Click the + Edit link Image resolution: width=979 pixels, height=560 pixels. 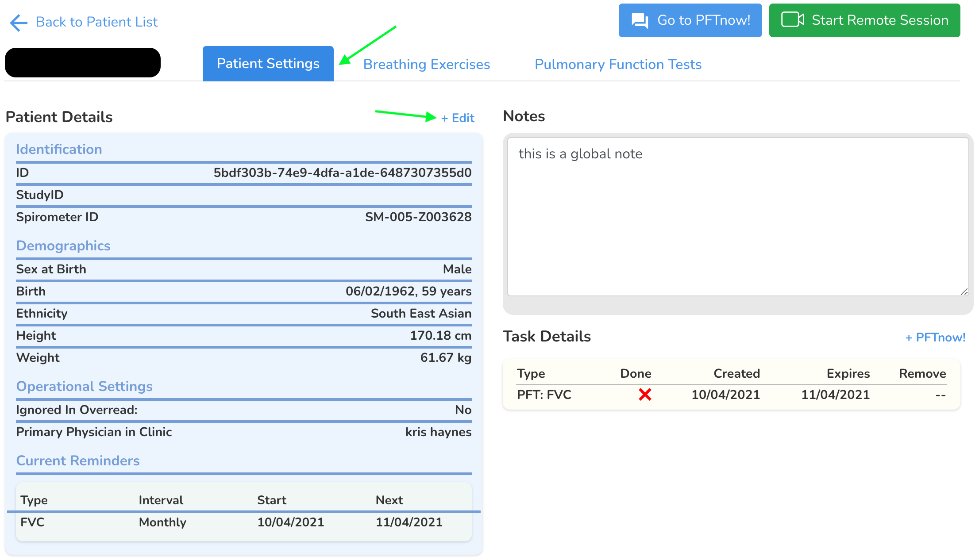(x=458, y=118)
